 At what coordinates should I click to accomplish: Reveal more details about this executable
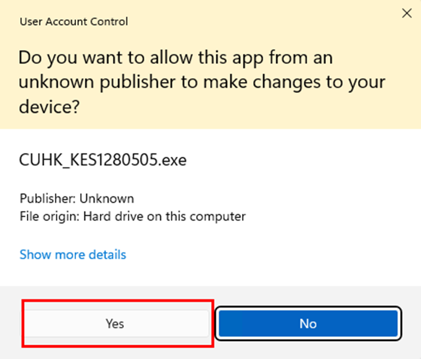[73, 254]
